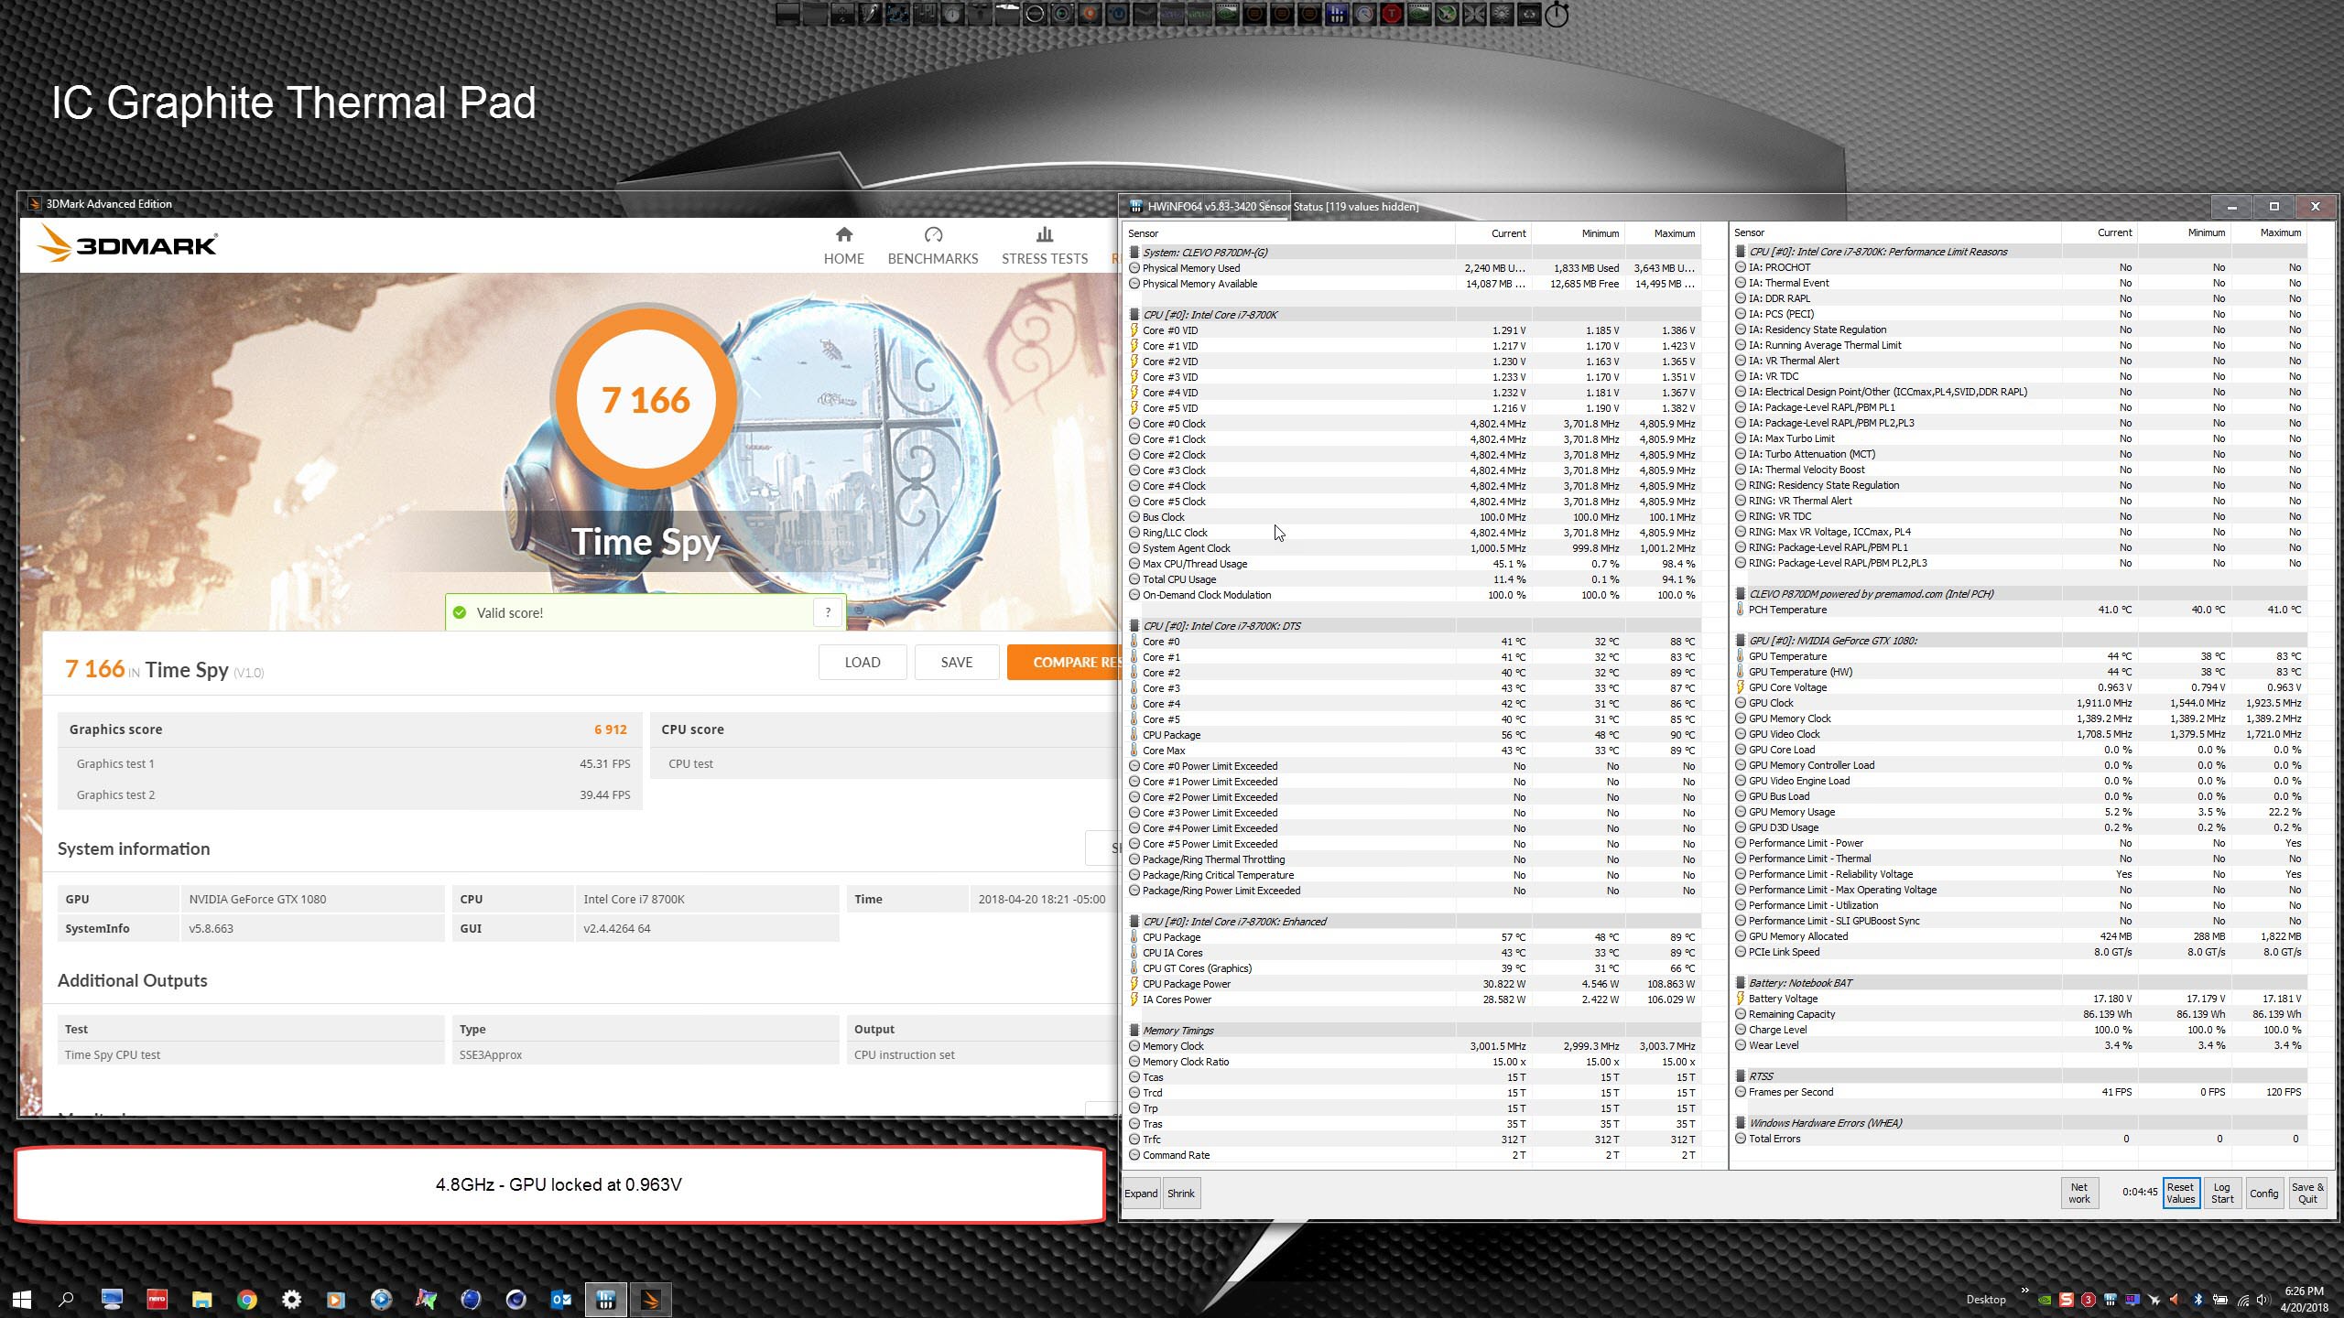Open Network settings in HWiNFO64
Image resolution: width=2344 pixels, height=1318 pixels.
pyautogui.click(x=2078, y=1193)
